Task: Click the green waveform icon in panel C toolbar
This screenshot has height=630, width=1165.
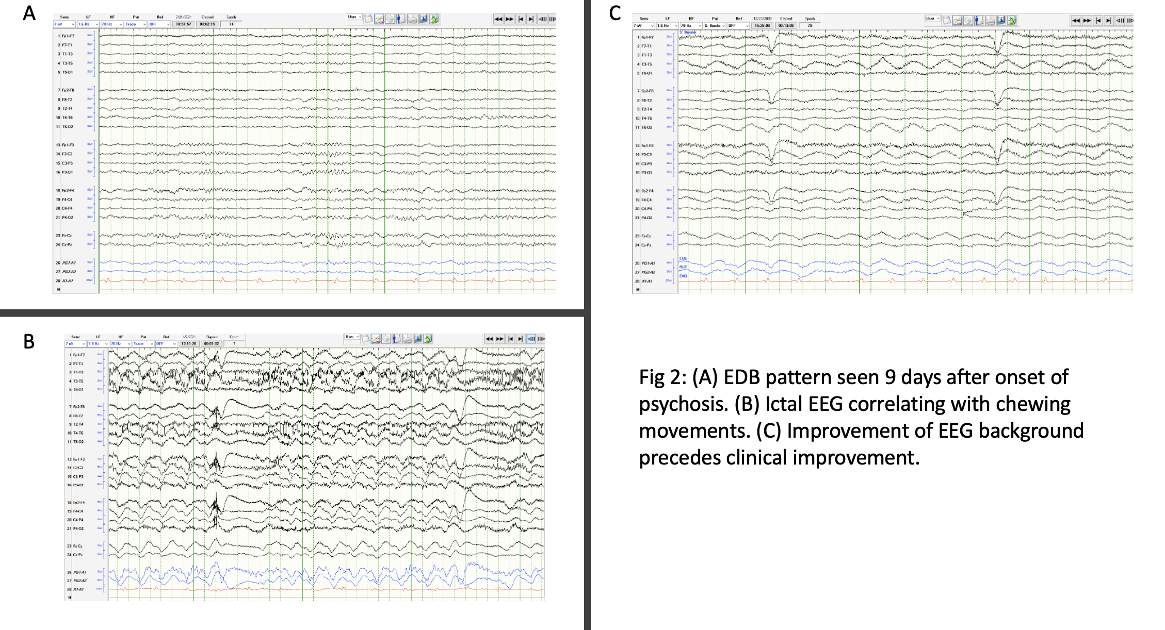Action: [1012, 20]
